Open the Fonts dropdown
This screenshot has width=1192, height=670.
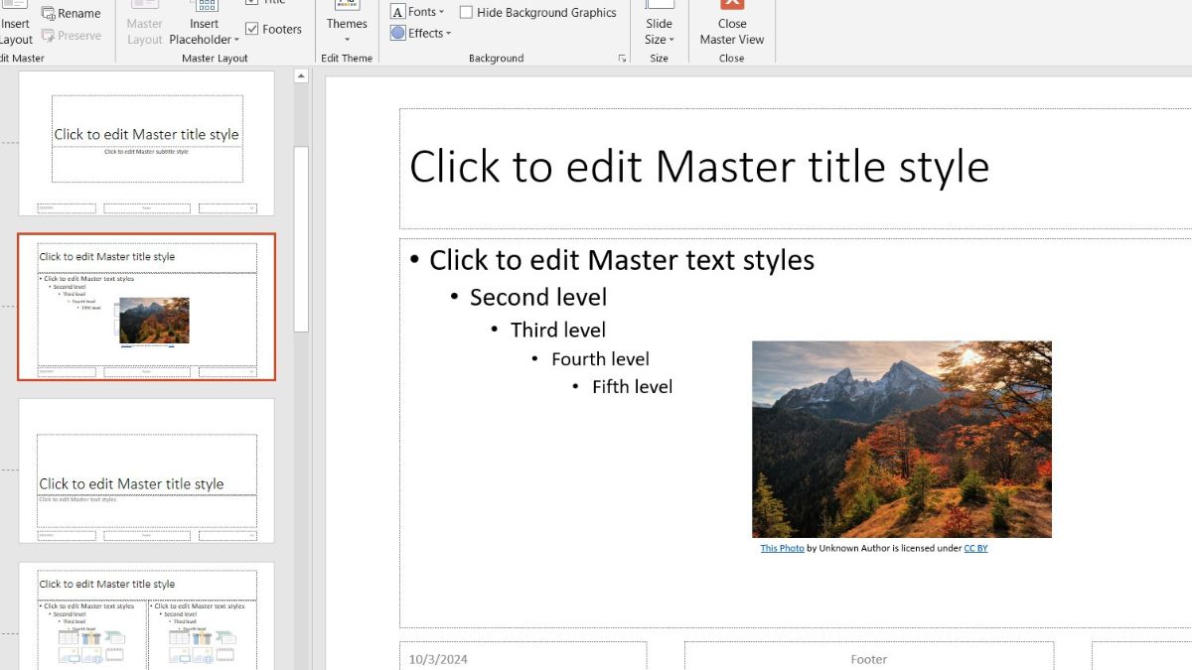417,12
